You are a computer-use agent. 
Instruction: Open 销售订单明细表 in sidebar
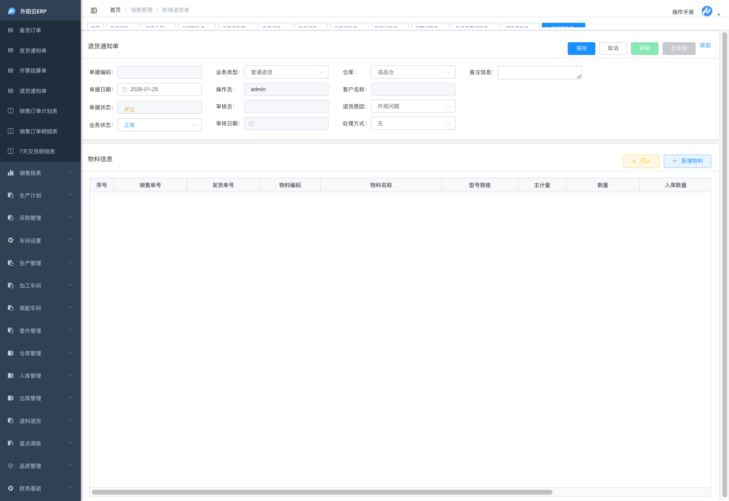[38, 131]
